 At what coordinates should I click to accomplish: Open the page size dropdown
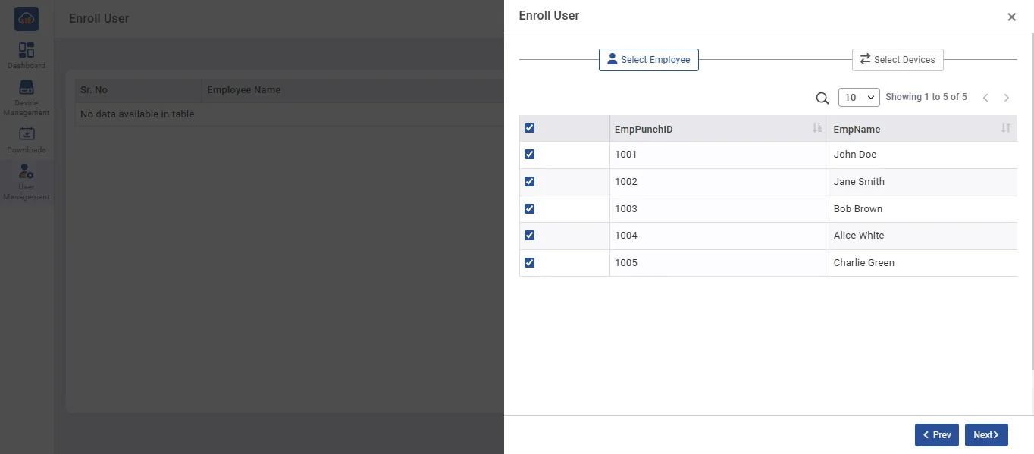[859, 97]
